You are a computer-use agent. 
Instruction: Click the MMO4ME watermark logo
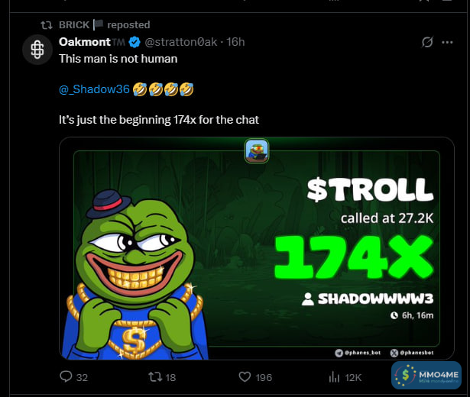pos(426,376)
